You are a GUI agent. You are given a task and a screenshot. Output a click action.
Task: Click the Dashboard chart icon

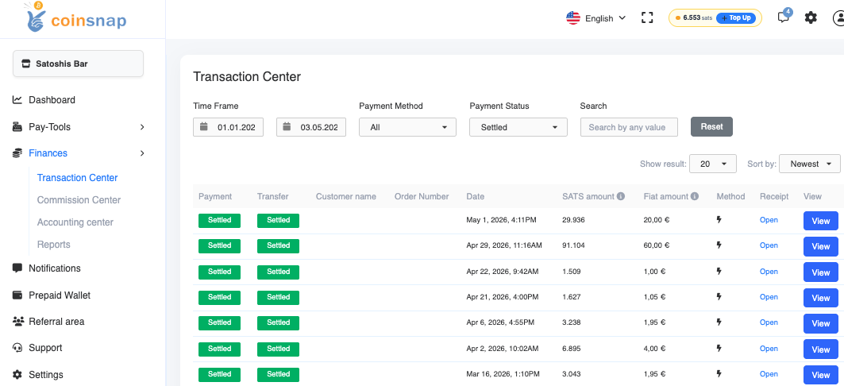tap(17, 99)
